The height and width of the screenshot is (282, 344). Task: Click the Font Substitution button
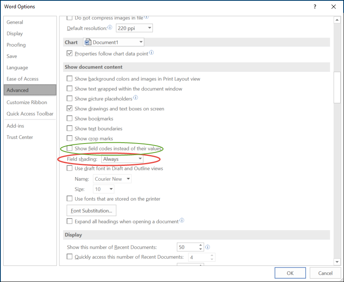tap(91, 211)
